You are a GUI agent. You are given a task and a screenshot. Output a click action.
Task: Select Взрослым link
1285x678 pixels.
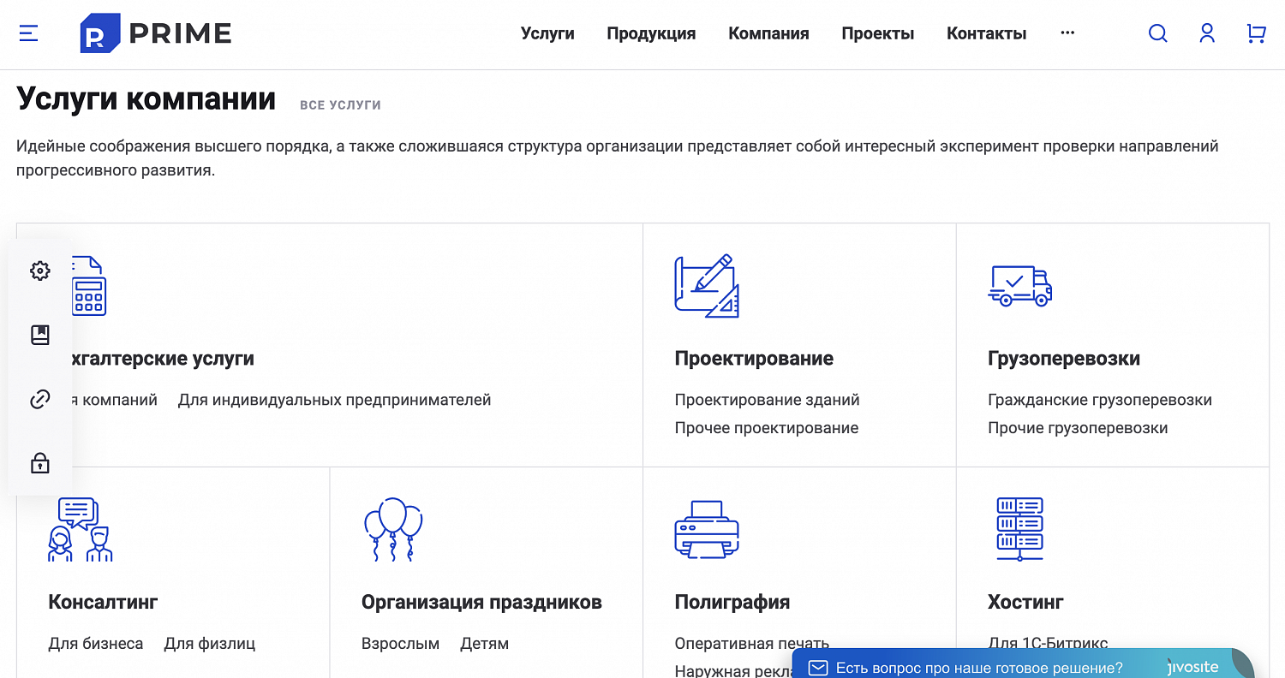click(400, 643)
